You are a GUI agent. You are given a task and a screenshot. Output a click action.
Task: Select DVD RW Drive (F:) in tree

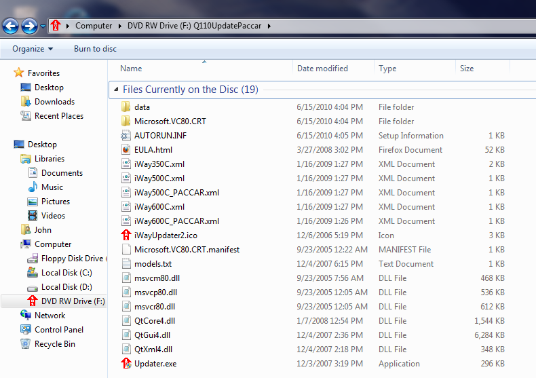[73, 301]
